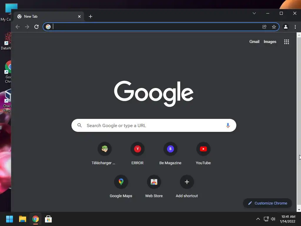This screenshot has height=226, width=301.
Task: Open File Explorer from taskbar
Action: click(22, 219)
